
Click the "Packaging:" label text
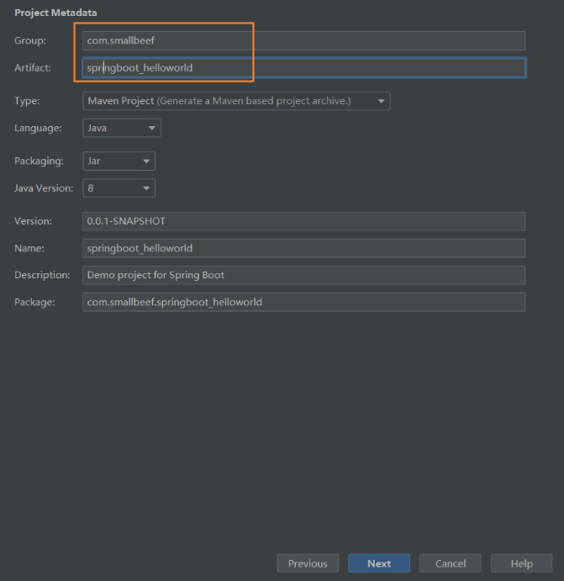tap(39, 161)
